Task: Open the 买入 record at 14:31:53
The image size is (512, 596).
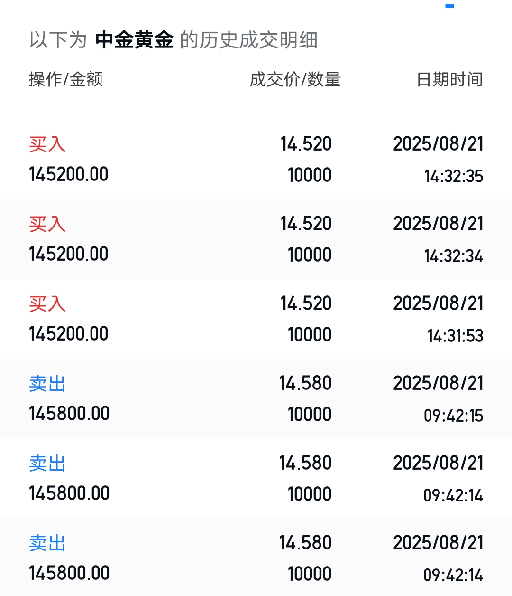Action: tap(256, 319)
